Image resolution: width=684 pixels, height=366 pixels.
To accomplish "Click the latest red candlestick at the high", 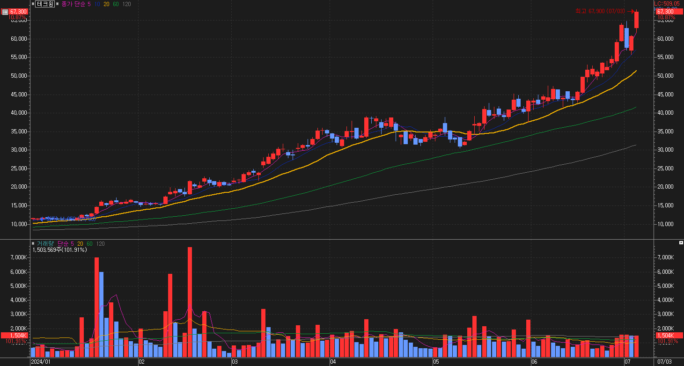I will 636,20.
